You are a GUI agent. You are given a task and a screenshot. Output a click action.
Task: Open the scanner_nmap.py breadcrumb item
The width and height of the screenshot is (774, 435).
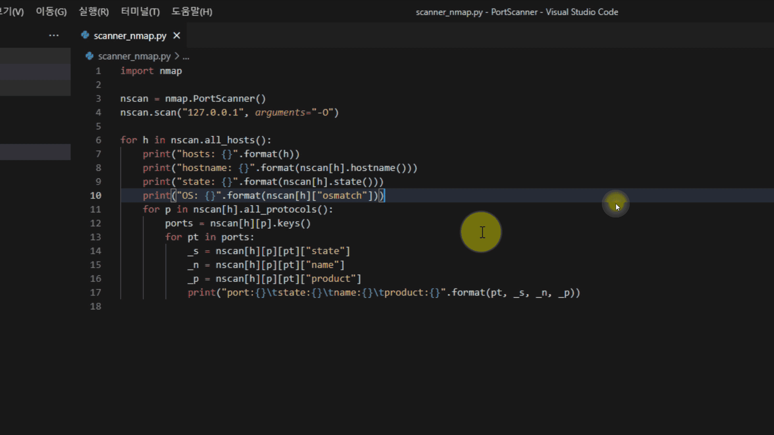tap(134, 56)
